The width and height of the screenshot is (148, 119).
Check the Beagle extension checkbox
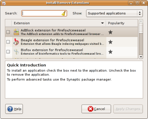pyautogui.click(x=8, y=42)
